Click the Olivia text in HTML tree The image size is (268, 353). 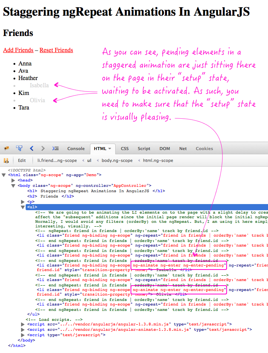[164, 294]
